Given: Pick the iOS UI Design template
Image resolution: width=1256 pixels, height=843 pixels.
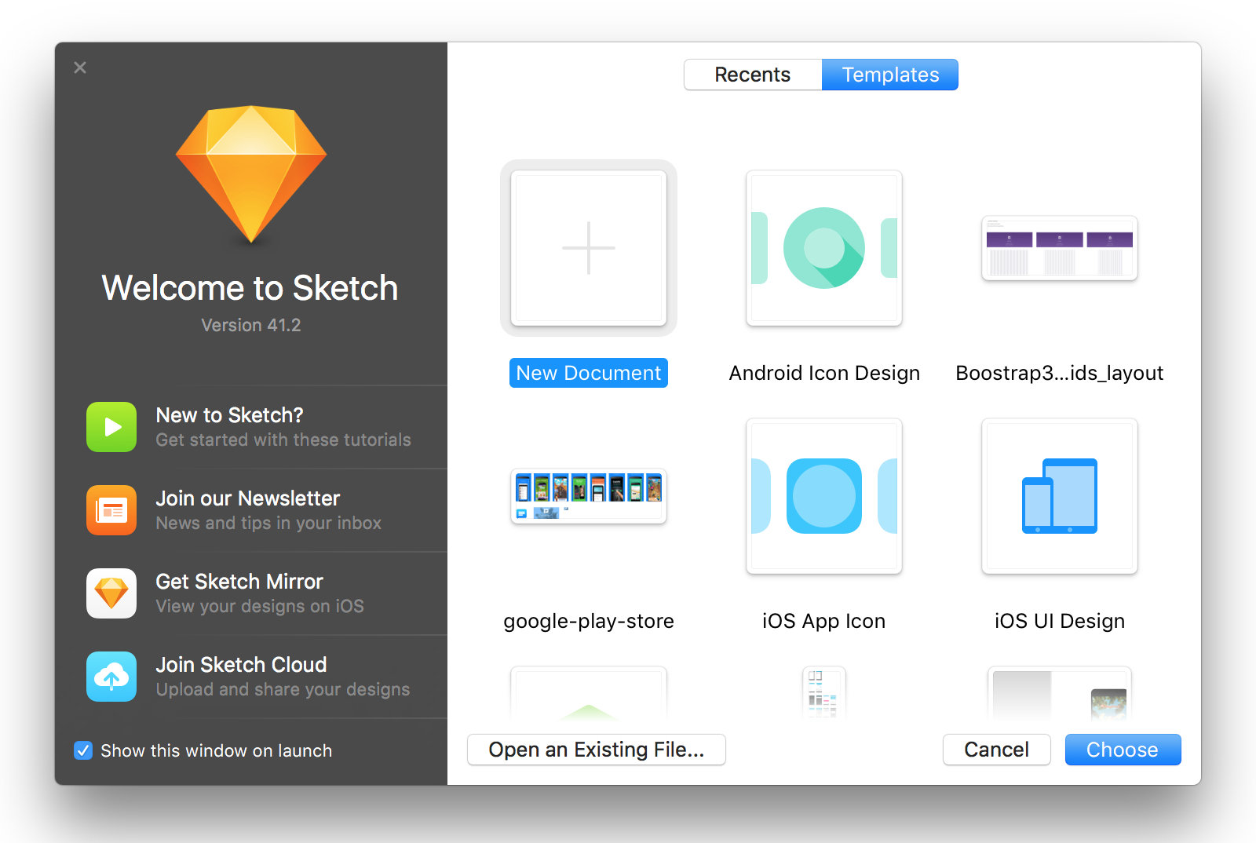Looking at the screenshot, I should (x=1058, y=496).
